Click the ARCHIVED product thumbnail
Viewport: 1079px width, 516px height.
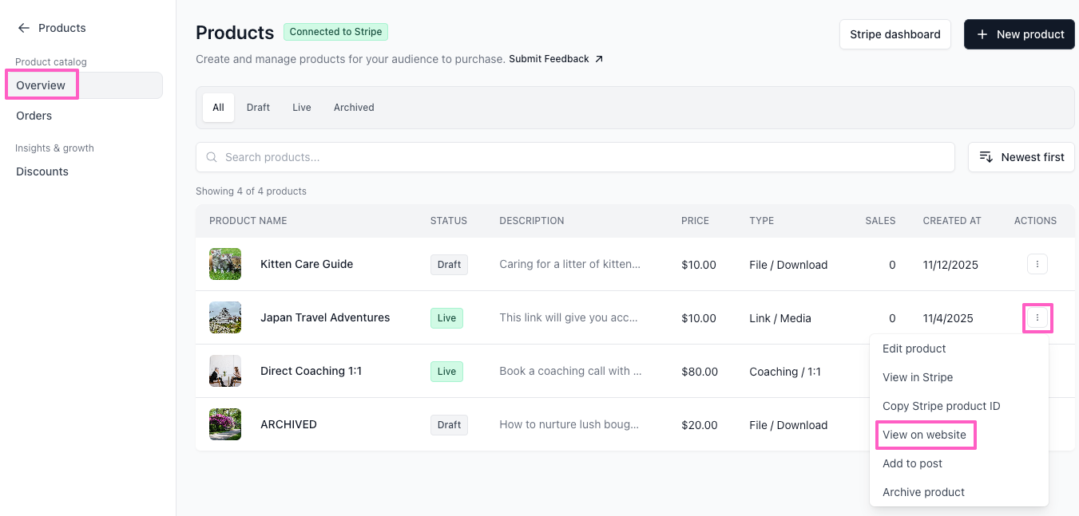(x=225, y=424)
